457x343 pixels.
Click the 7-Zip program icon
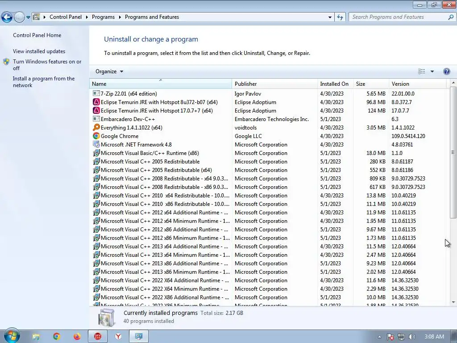(x=96, y=93)
